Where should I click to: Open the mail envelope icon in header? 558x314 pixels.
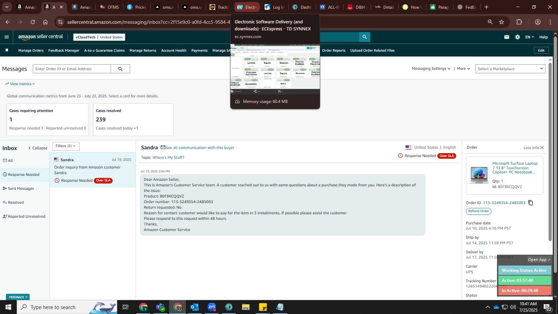[x=507, y=37]
